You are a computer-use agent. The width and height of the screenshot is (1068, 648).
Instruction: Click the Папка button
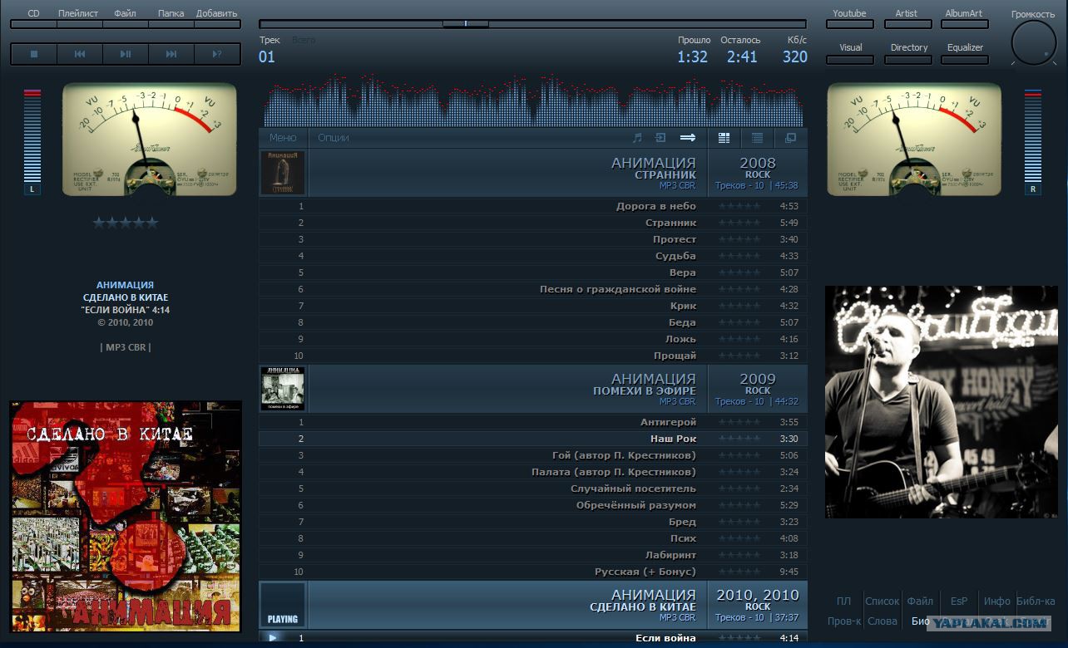(x=171, y=18)
